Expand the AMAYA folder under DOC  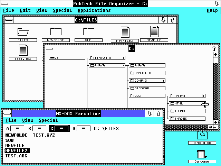204,96
